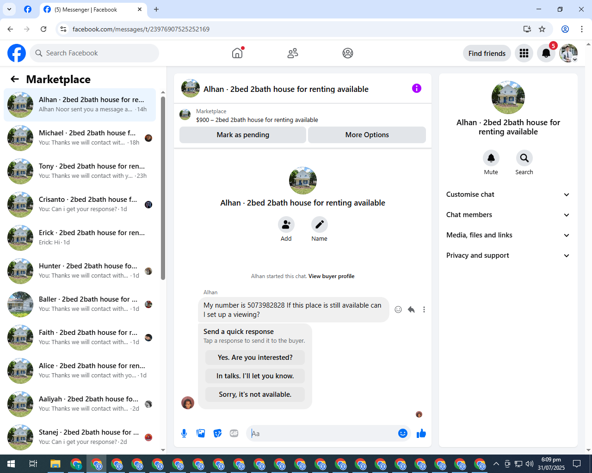Open the $900 Marketplace listing link
Viewport: 592px width, 473px height.
257,120
